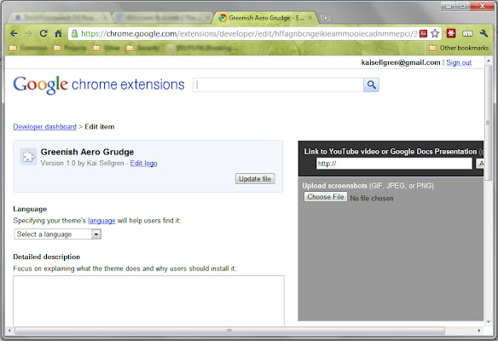Click inside the Detailed description textarea
This screenshot has height=341, width=498.
[148, 300]
